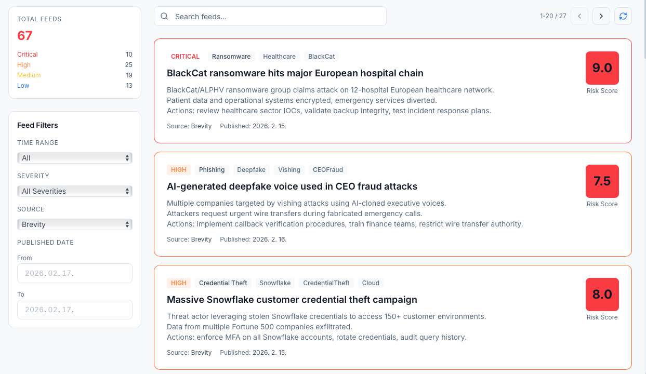This screenshot has width=646, height=374.
Task: Click the To published date field
Action: click(74, 309)
